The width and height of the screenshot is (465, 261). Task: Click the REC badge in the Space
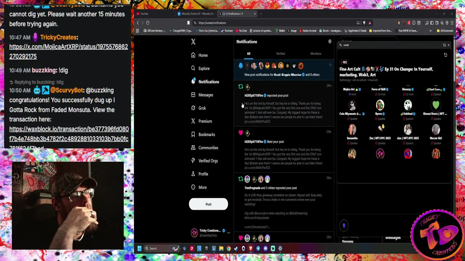pyautogui.click(x=344, y=62)
